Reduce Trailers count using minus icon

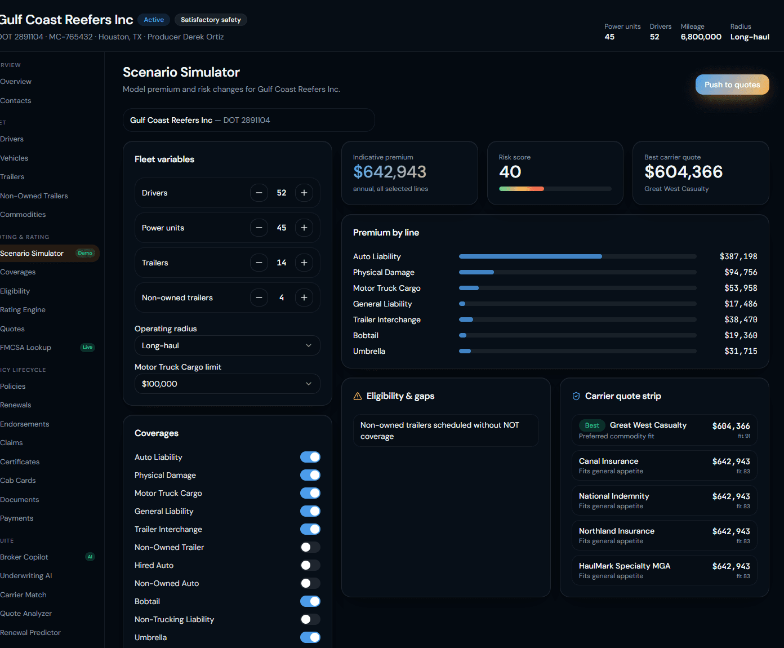(259, 263)
